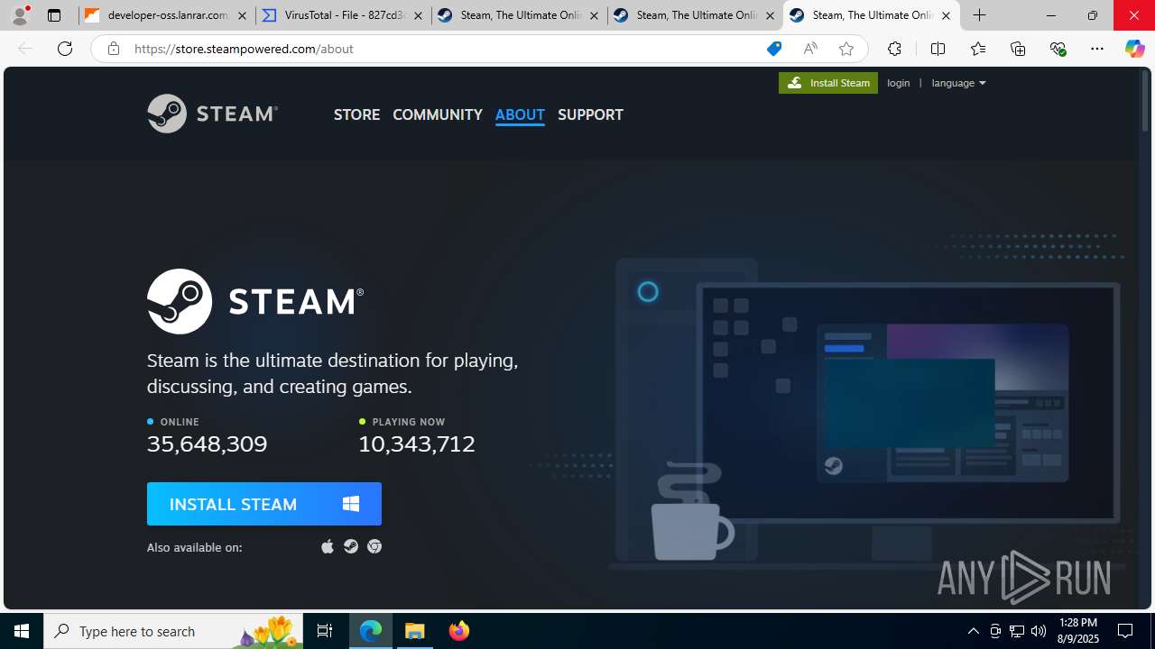The image size is (1155, 649).
Task: Click the green Install Steam header button
Action: click(x=828, y=83)
